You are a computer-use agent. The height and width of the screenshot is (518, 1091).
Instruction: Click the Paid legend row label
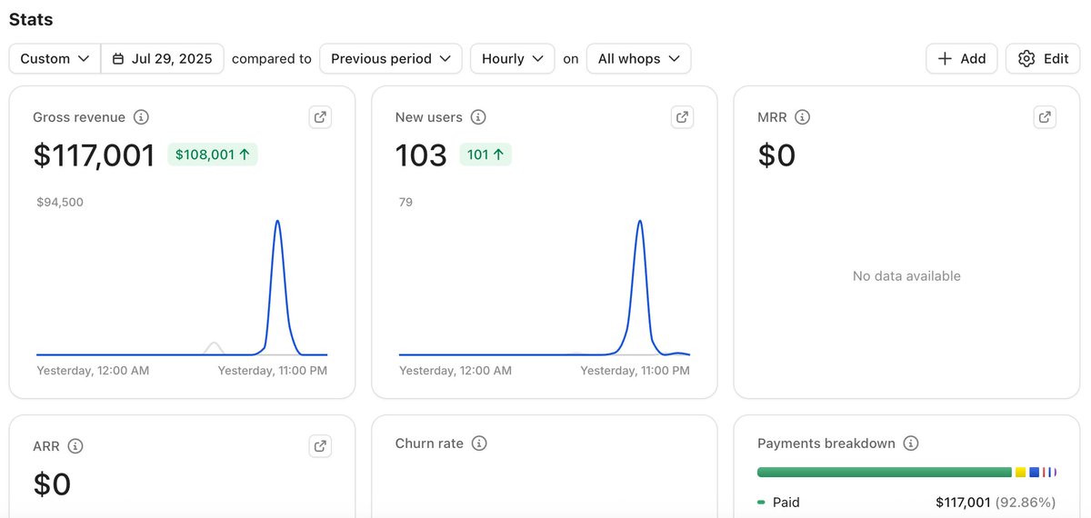point(786,502)
